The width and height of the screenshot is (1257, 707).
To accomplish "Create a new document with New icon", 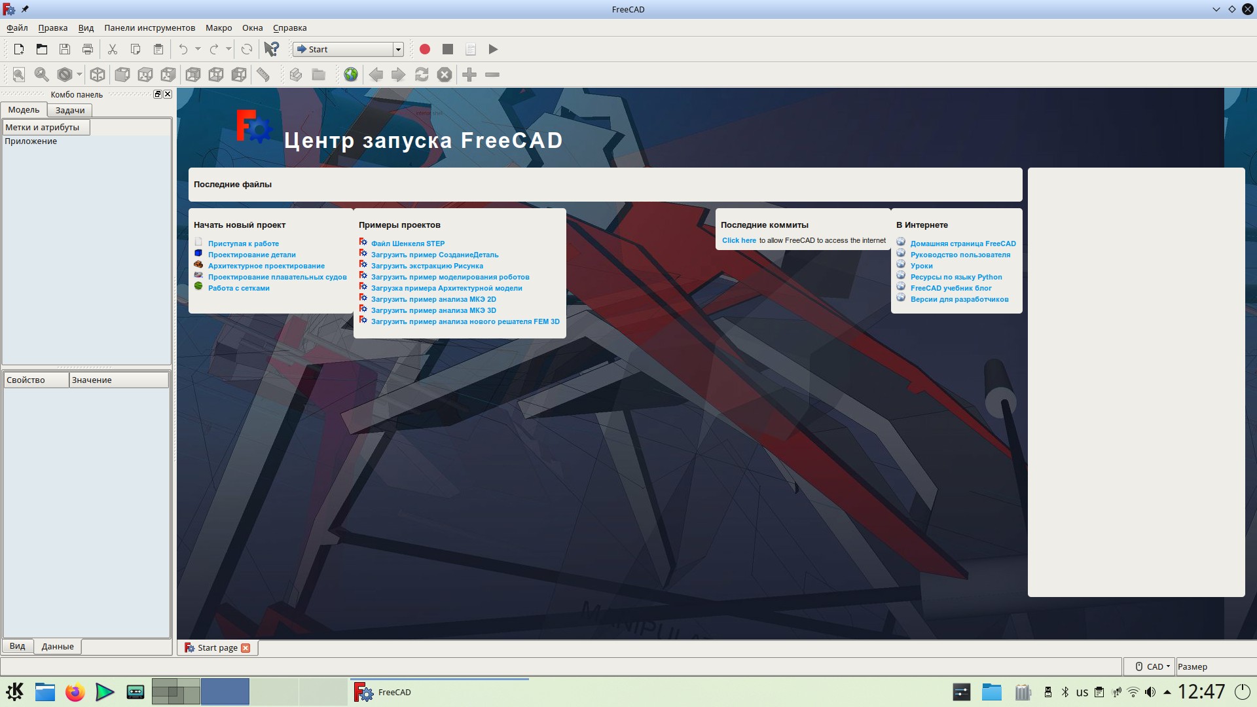I will point(19,49).
